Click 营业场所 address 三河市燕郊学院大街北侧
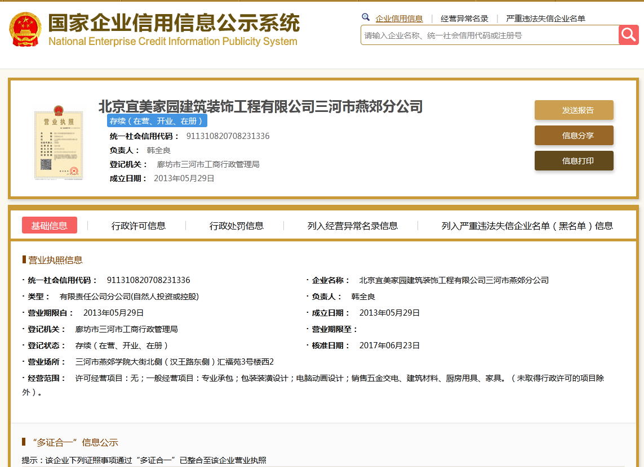Viewport: 644px width, 467px height. coord(175,362)
